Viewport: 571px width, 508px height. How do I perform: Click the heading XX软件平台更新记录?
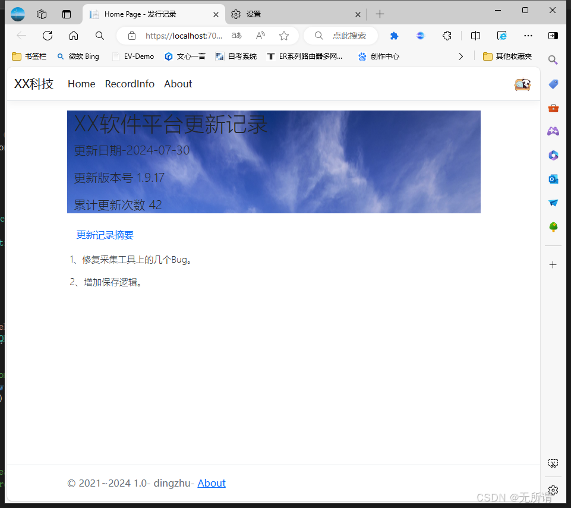(171, 124)
